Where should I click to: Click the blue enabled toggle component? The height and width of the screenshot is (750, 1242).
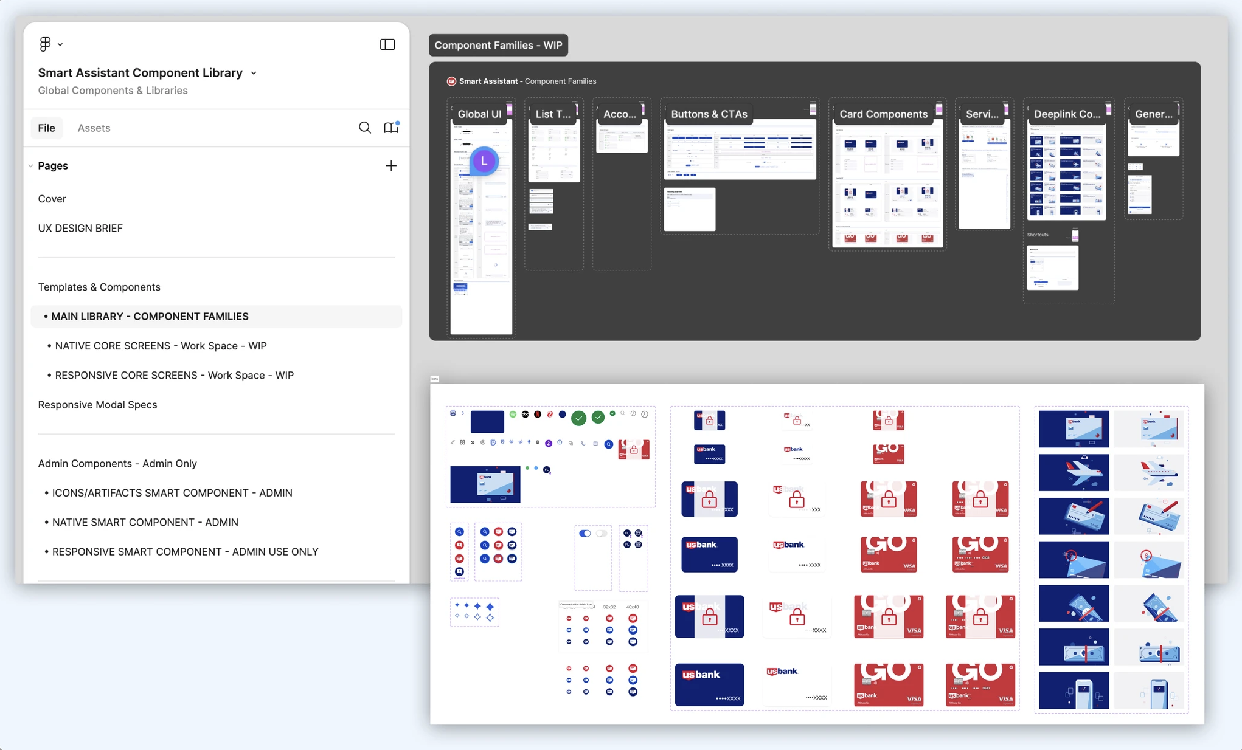tap(585, 534)
